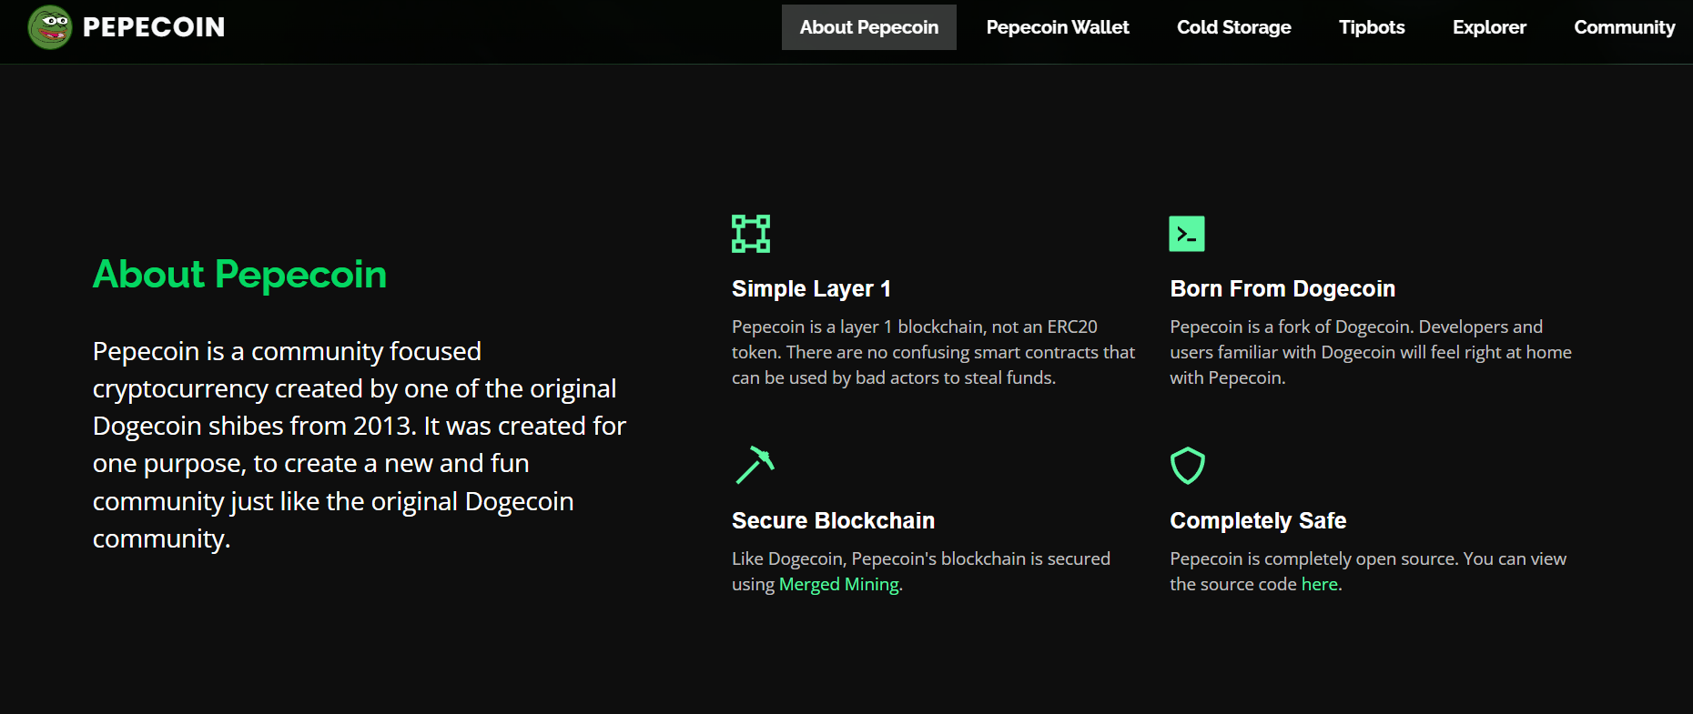
Task: Click the terminal icon above Born From Dogecoin
Action: 1187,234
